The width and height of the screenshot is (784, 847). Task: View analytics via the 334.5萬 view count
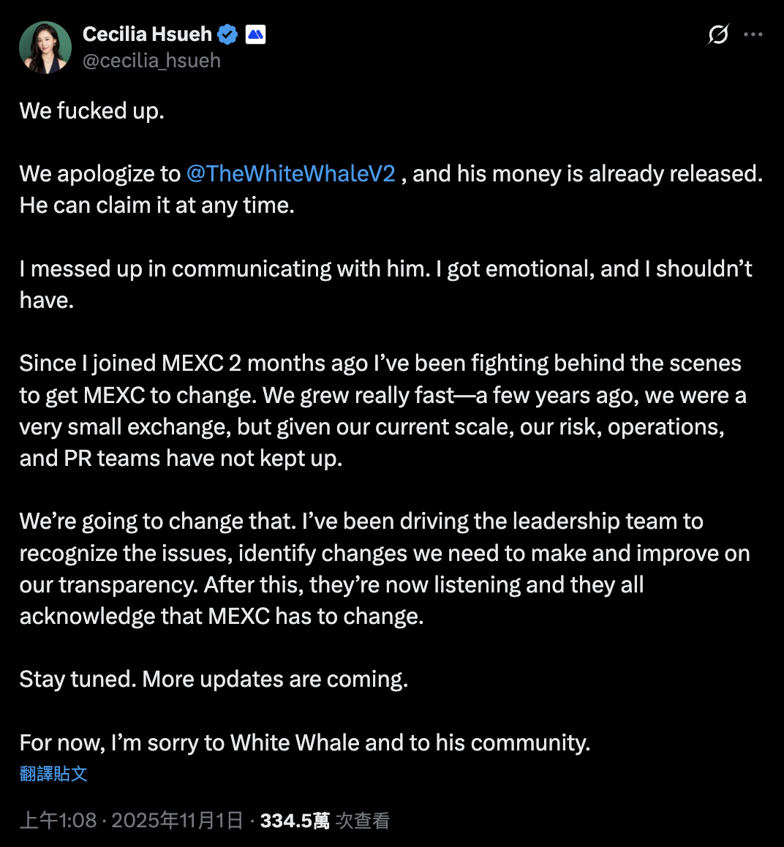click(294, 820)
